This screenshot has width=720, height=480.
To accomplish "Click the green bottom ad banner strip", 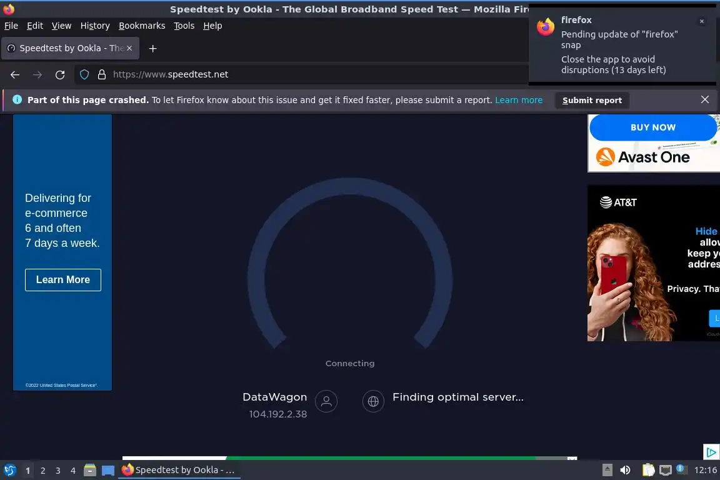I will coord(381,458).
